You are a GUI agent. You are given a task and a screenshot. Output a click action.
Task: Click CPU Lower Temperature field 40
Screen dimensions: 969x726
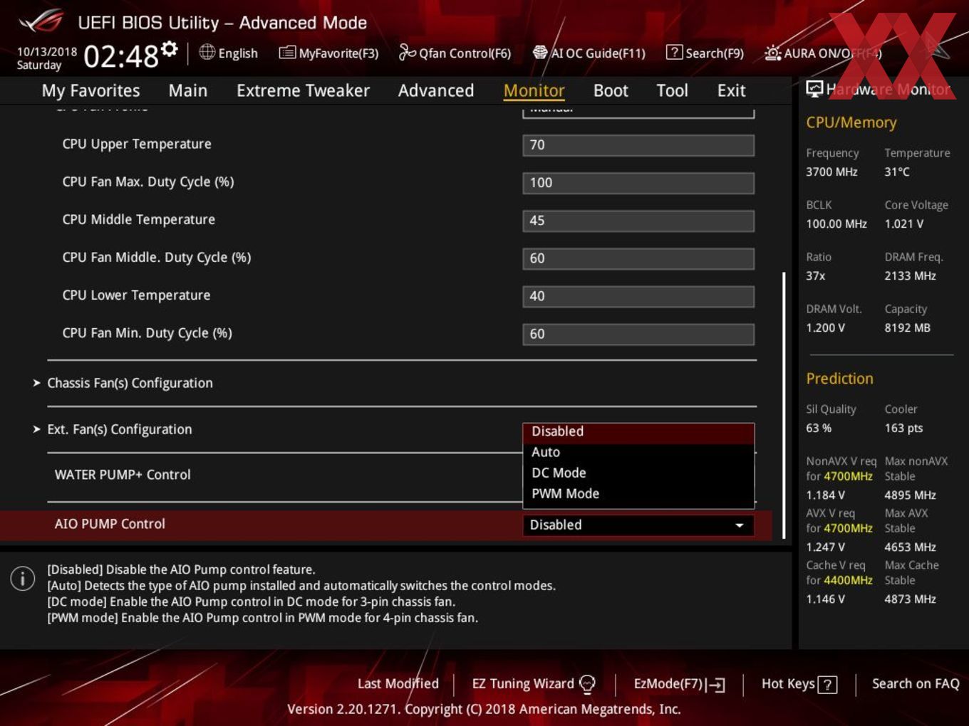coord(638,296)
